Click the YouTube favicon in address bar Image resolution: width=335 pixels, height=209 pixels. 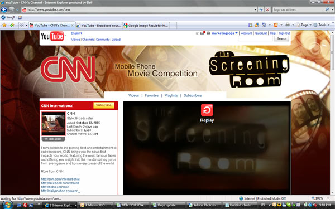point(24,9)
